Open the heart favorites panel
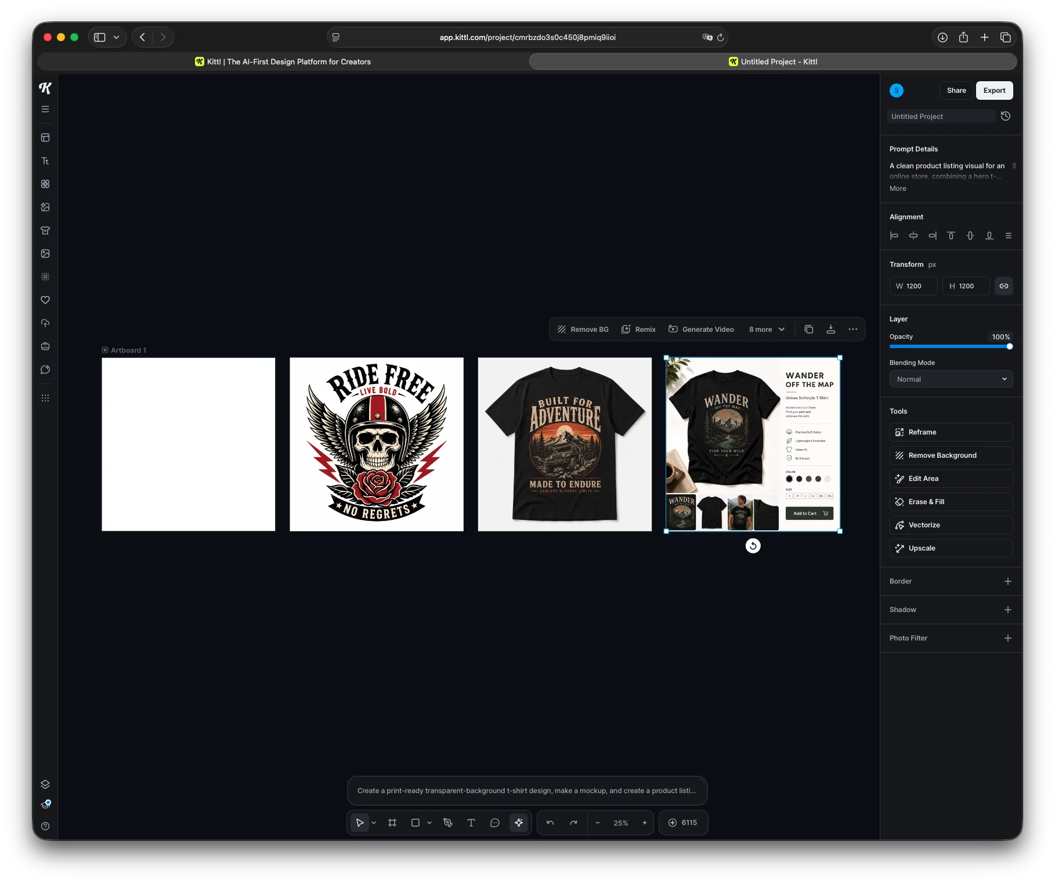Image resolution: width=1055 pixels, height=883 pixels. 45,300
